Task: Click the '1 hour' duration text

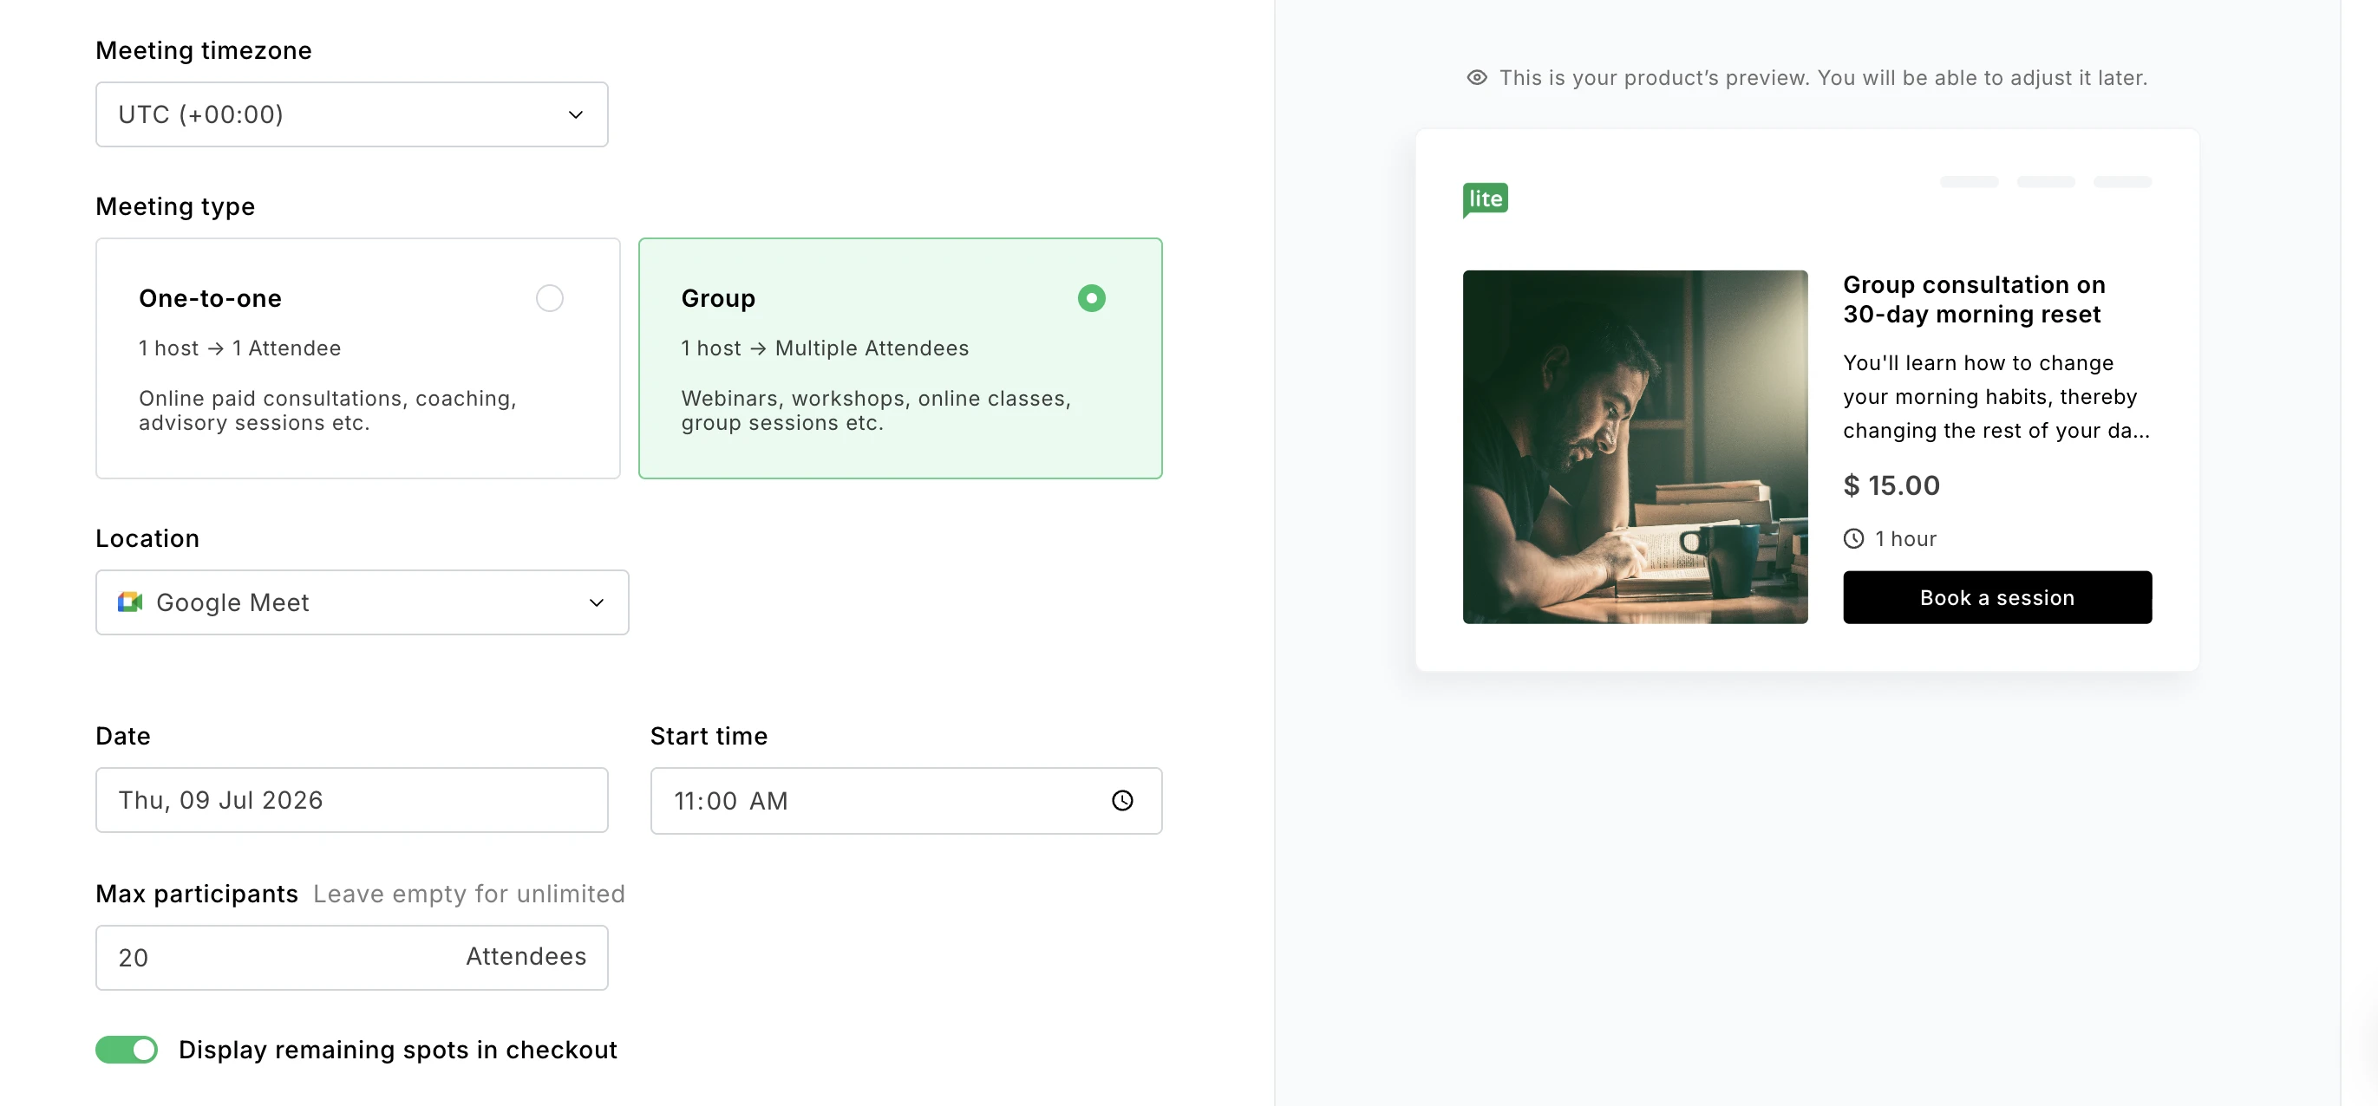Action: click(x=1905, y=539)
